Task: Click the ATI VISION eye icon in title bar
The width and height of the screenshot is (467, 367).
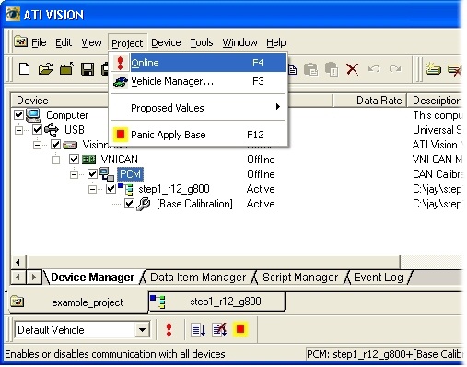Action: pyautogui.click(x=13, y=14)
